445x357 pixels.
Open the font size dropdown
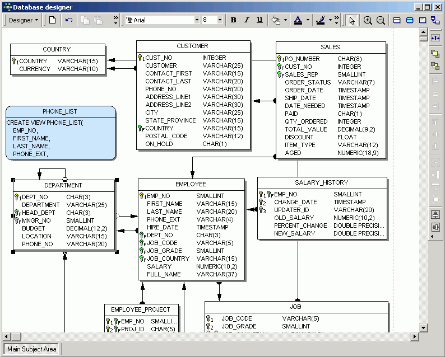220,20
